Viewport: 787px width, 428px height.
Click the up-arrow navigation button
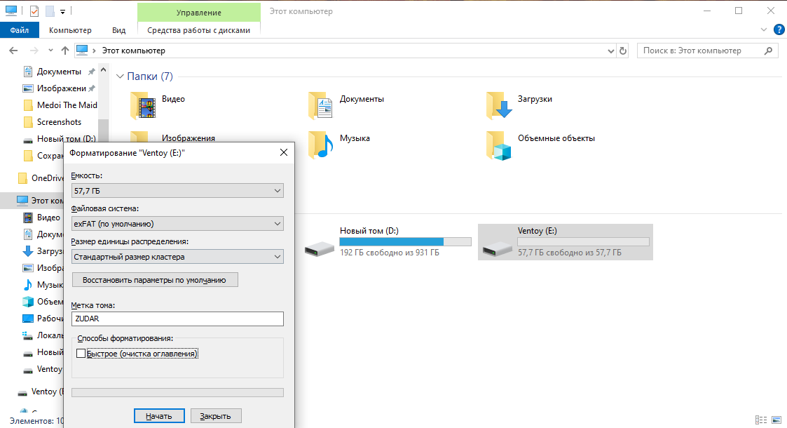(x=65, y=51)
